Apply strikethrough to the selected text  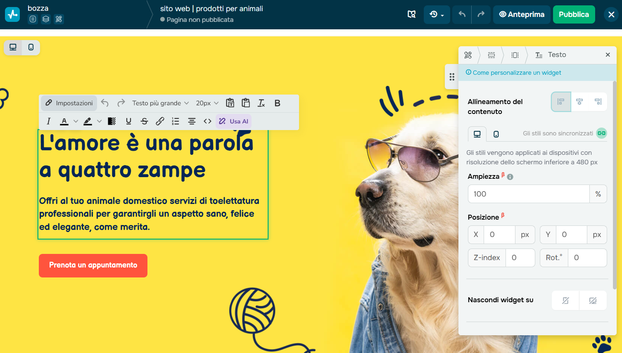click(x=144, y=121)
